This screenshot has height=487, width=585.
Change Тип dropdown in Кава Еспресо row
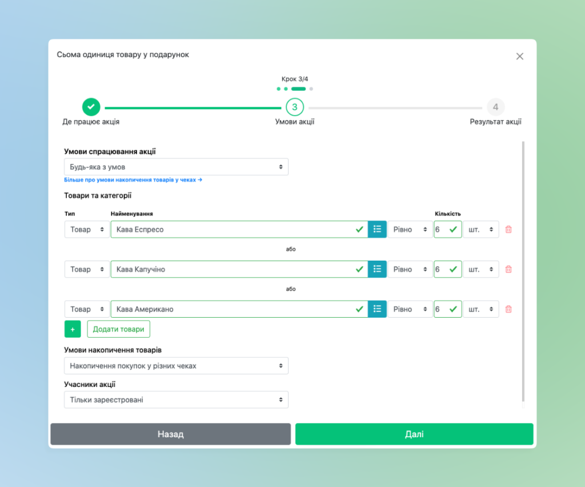87,229
